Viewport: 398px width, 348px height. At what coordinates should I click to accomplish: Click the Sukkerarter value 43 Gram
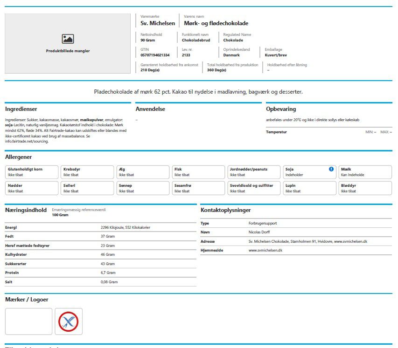pos(108,264)
